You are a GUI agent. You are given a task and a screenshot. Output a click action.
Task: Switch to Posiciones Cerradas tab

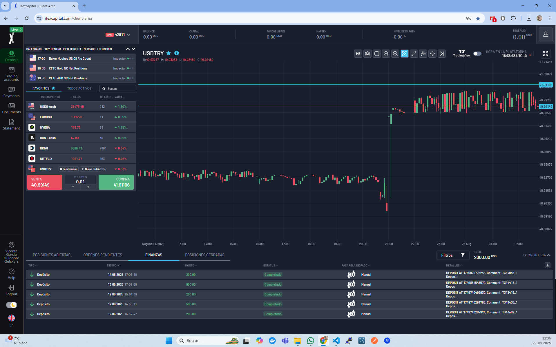[204, 255]
